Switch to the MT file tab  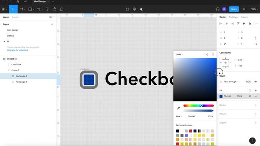click(x=25, y=2)
